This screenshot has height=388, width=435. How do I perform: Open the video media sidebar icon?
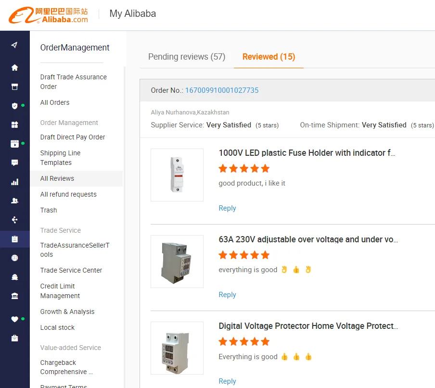pyautogui.click(x=14, y=144)
